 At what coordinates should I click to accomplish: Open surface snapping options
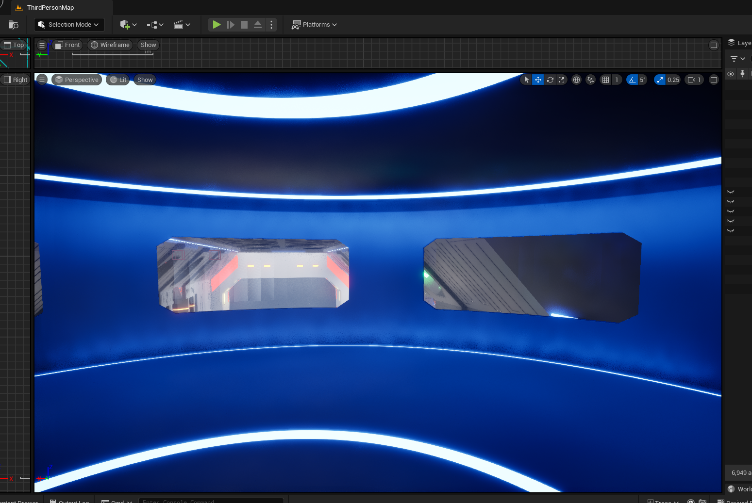(590, 80)
